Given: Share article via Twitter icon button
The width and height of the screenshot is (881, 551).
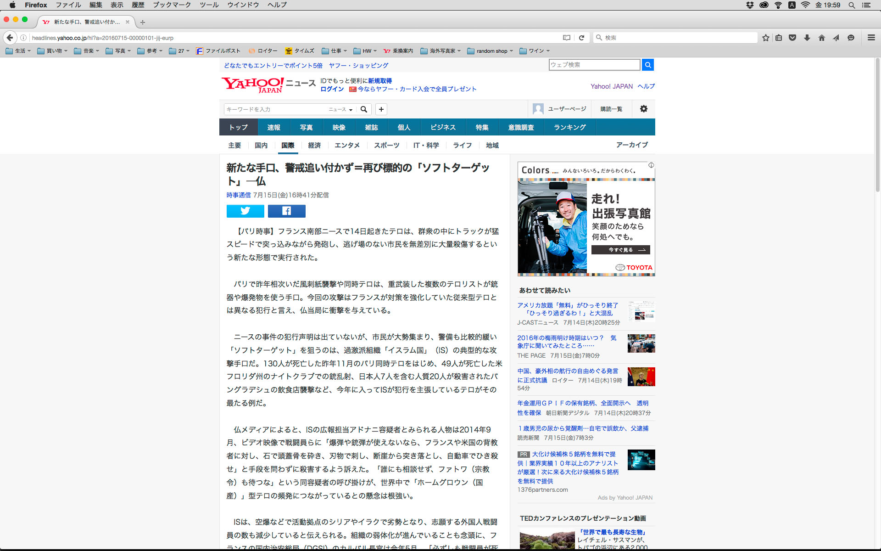Looking at the screenshot, I should click(x=245, y=211).
